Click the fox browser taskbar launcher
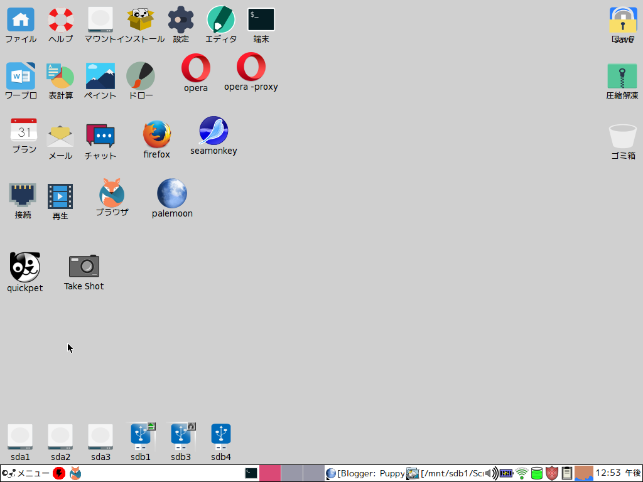 tap(75, 473)
